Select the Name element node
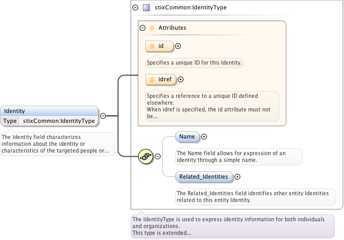Screen dimensions: 344x240 coord(187,137)
